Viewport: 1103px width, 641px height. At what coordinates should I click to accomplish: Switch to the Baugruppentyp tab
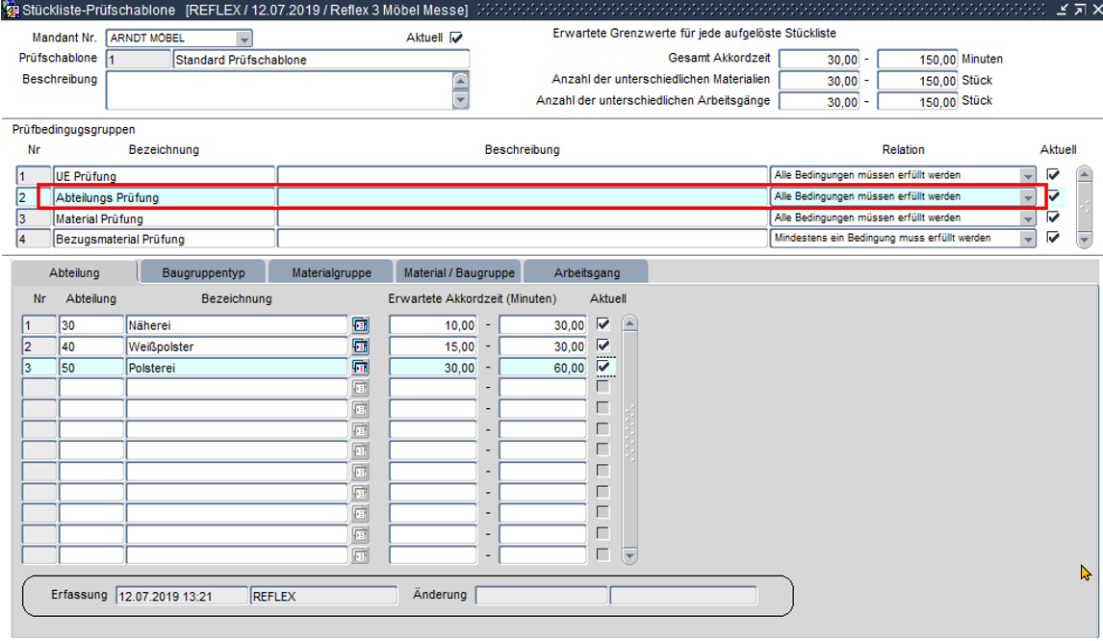203,273
